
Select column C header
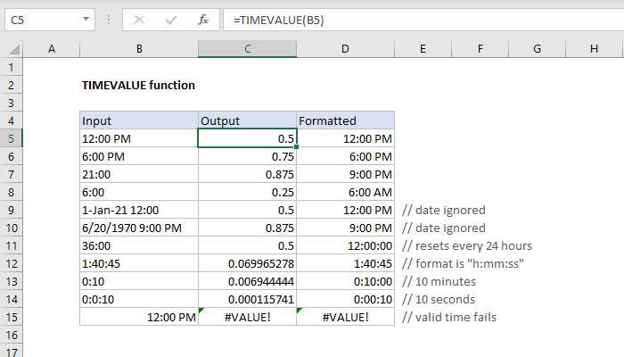[247, 49]
